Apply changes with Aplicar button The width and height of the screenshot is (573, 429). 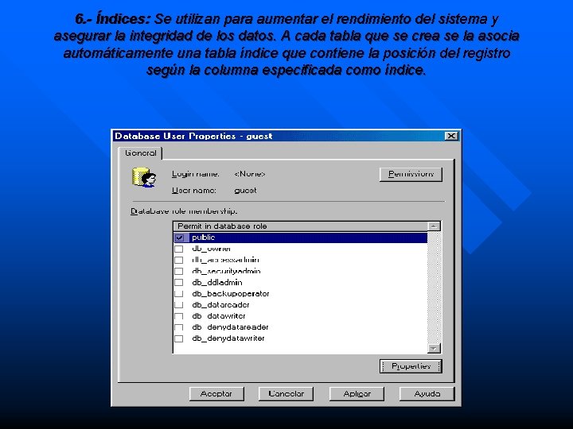(357, 394)
